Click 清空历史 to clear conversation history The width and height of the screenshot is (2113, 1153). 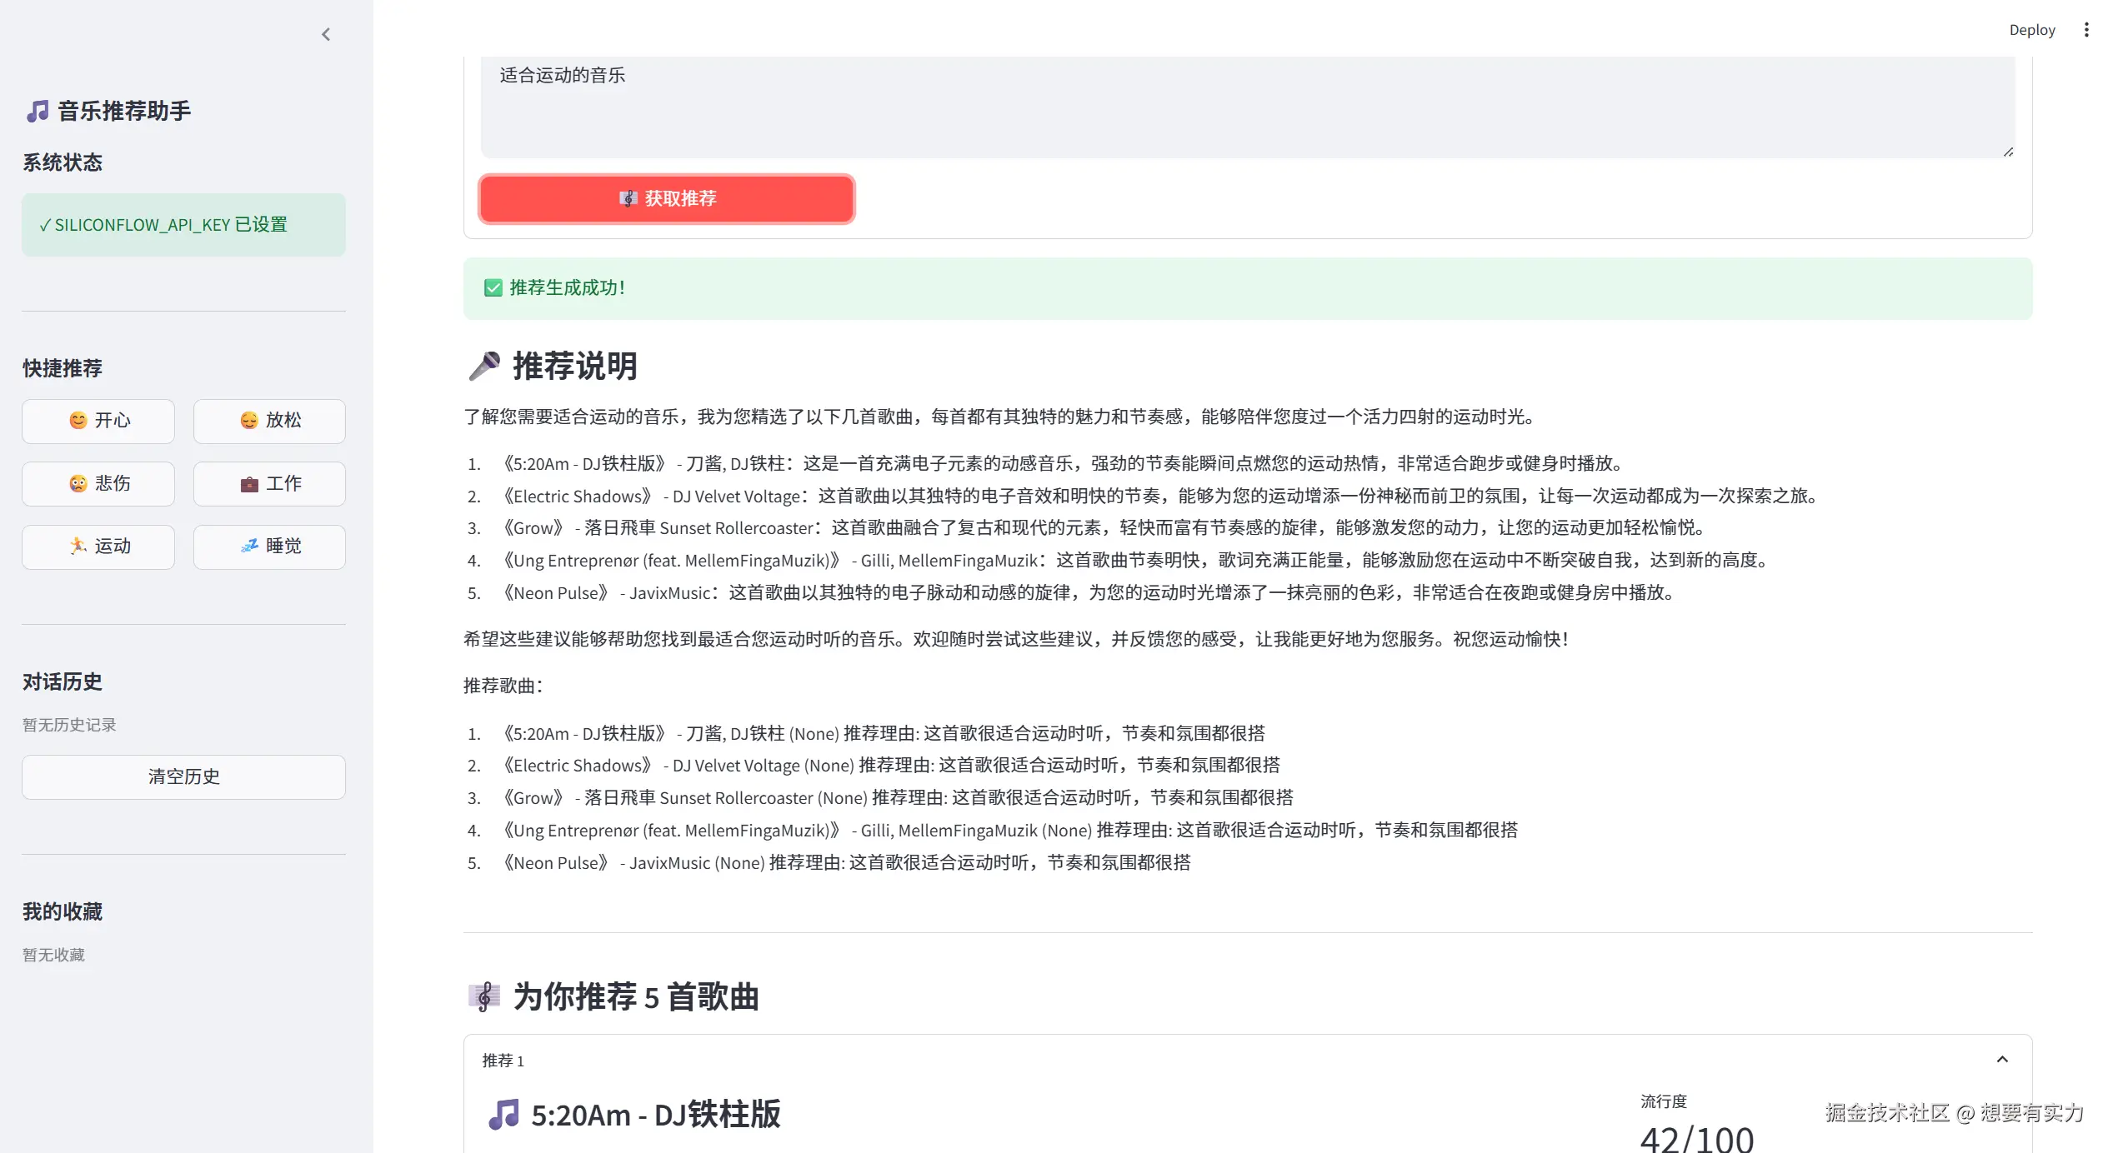click(183, 776)
